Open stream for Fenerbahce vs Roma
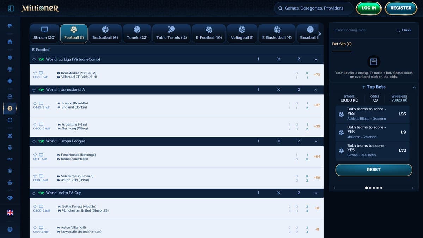Screen dimensions: 423x238 coord(41,155)
